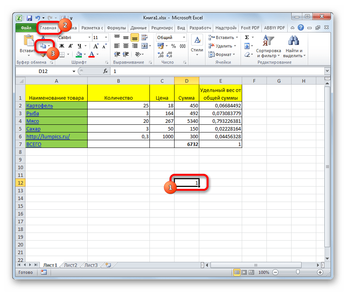Click the Copy icon in the clipboard group
Image resolution: width=346 pixels, height=292 pixels.
[43, 46]
